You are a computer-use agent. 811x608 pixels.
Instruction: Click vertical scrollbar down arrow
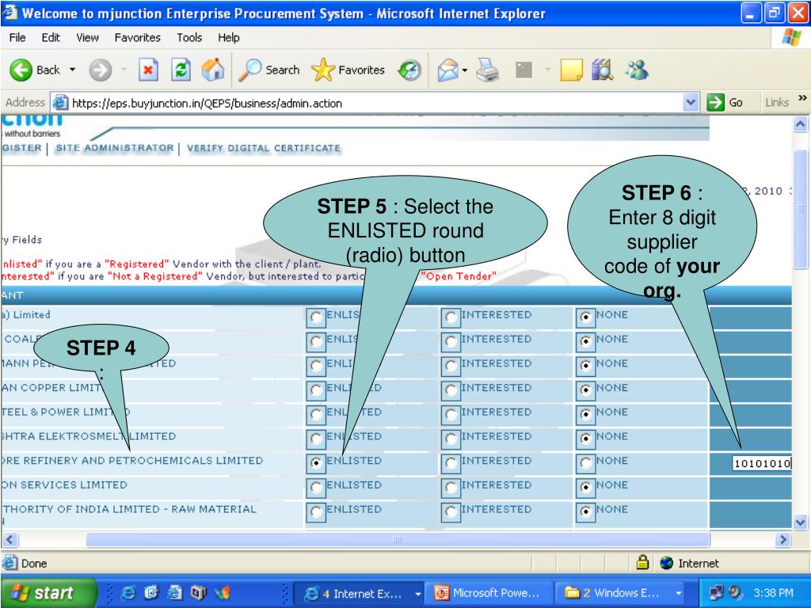click(800, 522)
